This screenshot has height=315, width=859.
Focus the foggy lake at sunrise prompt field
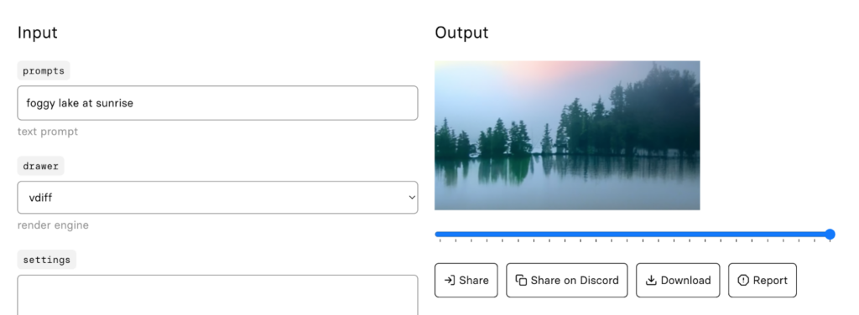click(217, 103)
